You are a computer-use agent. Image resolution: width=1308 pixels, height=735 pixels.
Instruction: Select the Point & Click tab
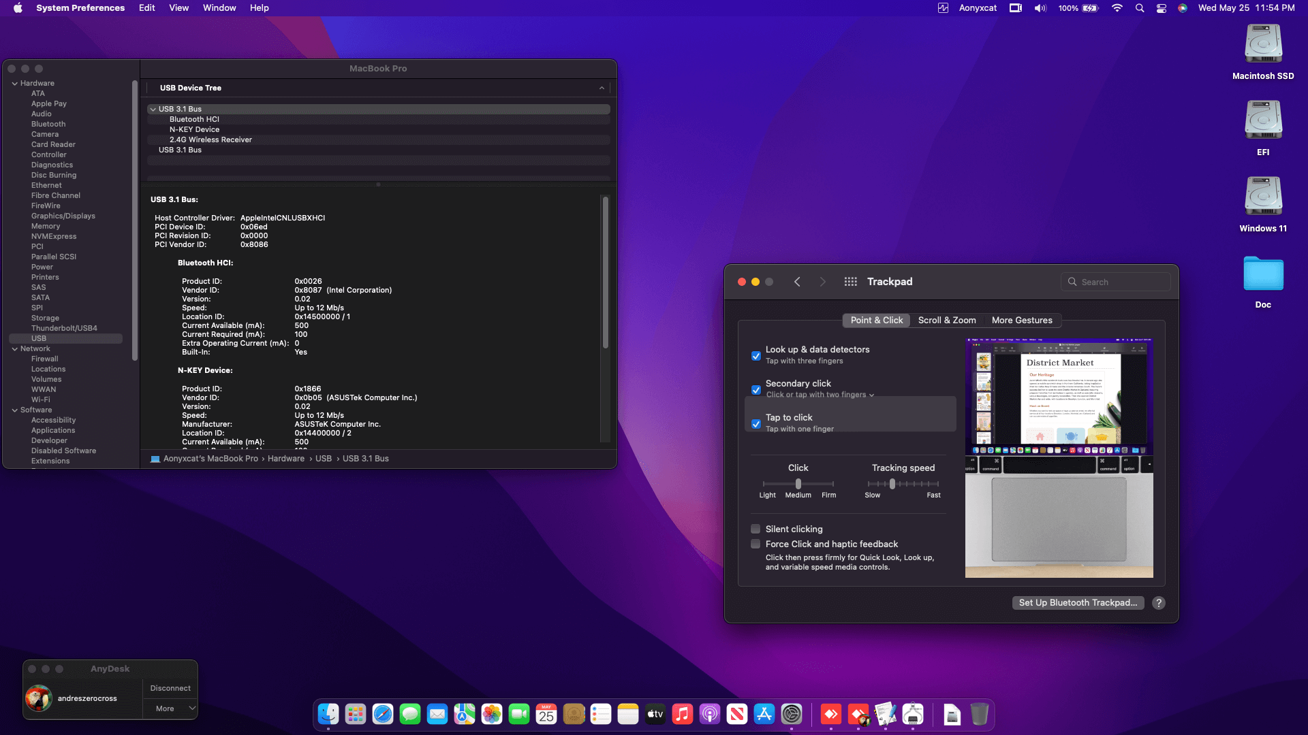pyautogui.click(x=877, y=321)
